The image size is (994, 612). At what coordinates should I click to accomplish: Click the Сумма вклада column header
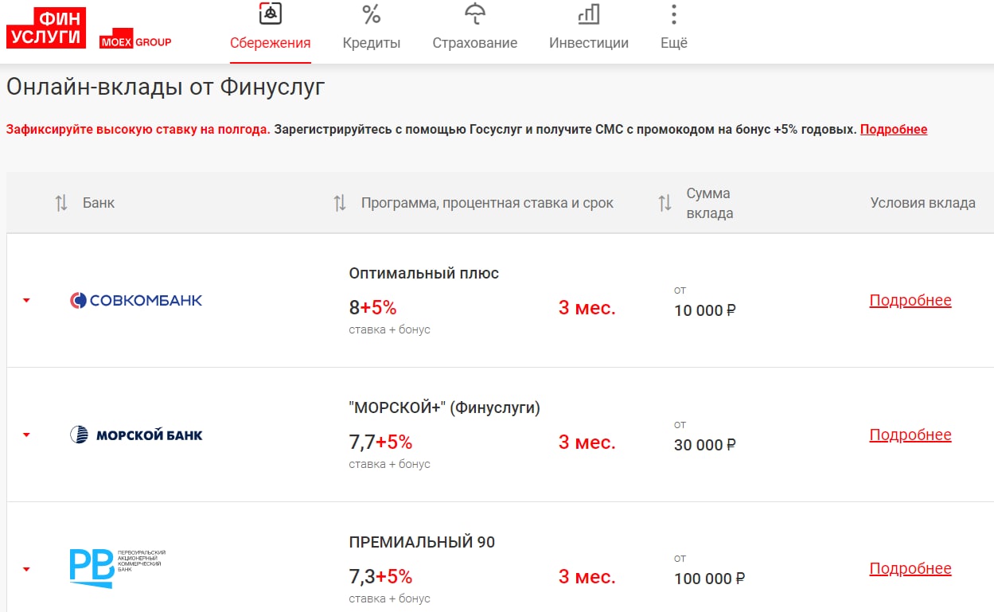tap(710, 203)
